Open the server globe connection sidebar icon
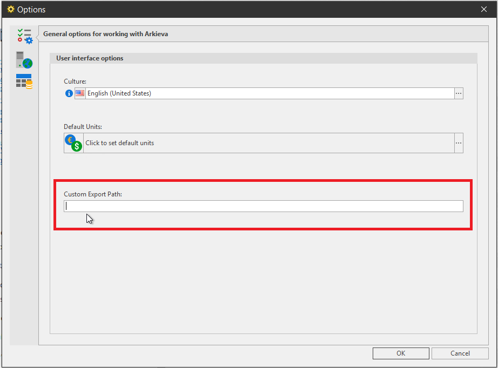This screenshot has width=498, height=368. [x=24, y=60]
